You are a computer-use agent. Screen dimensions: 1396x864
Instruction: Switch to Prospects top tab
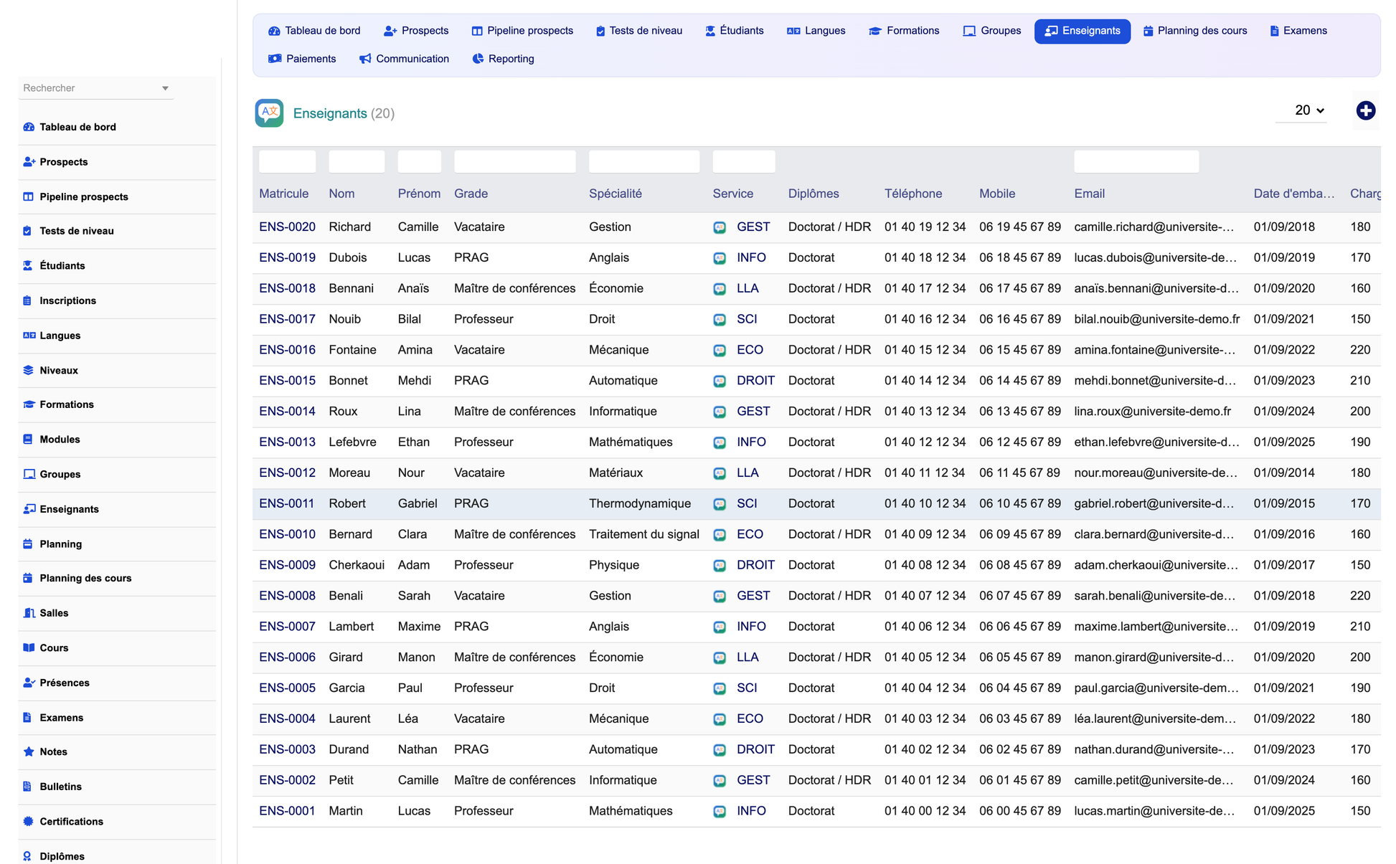point(416,31)
